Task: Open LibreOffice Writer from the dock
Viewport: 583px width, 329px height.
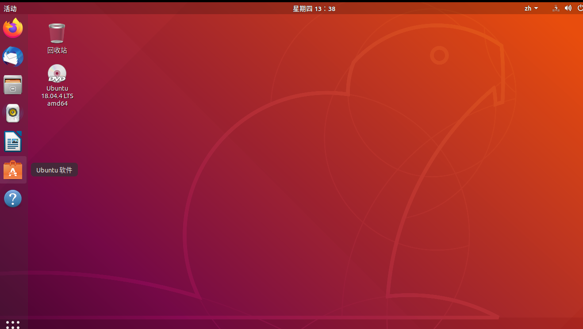Action: click(13, 141)
